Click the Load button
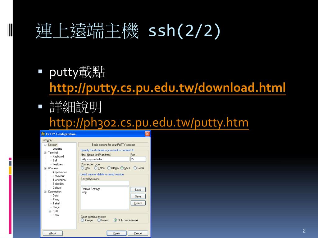This screenshot has height=238, width=318. 138,190
